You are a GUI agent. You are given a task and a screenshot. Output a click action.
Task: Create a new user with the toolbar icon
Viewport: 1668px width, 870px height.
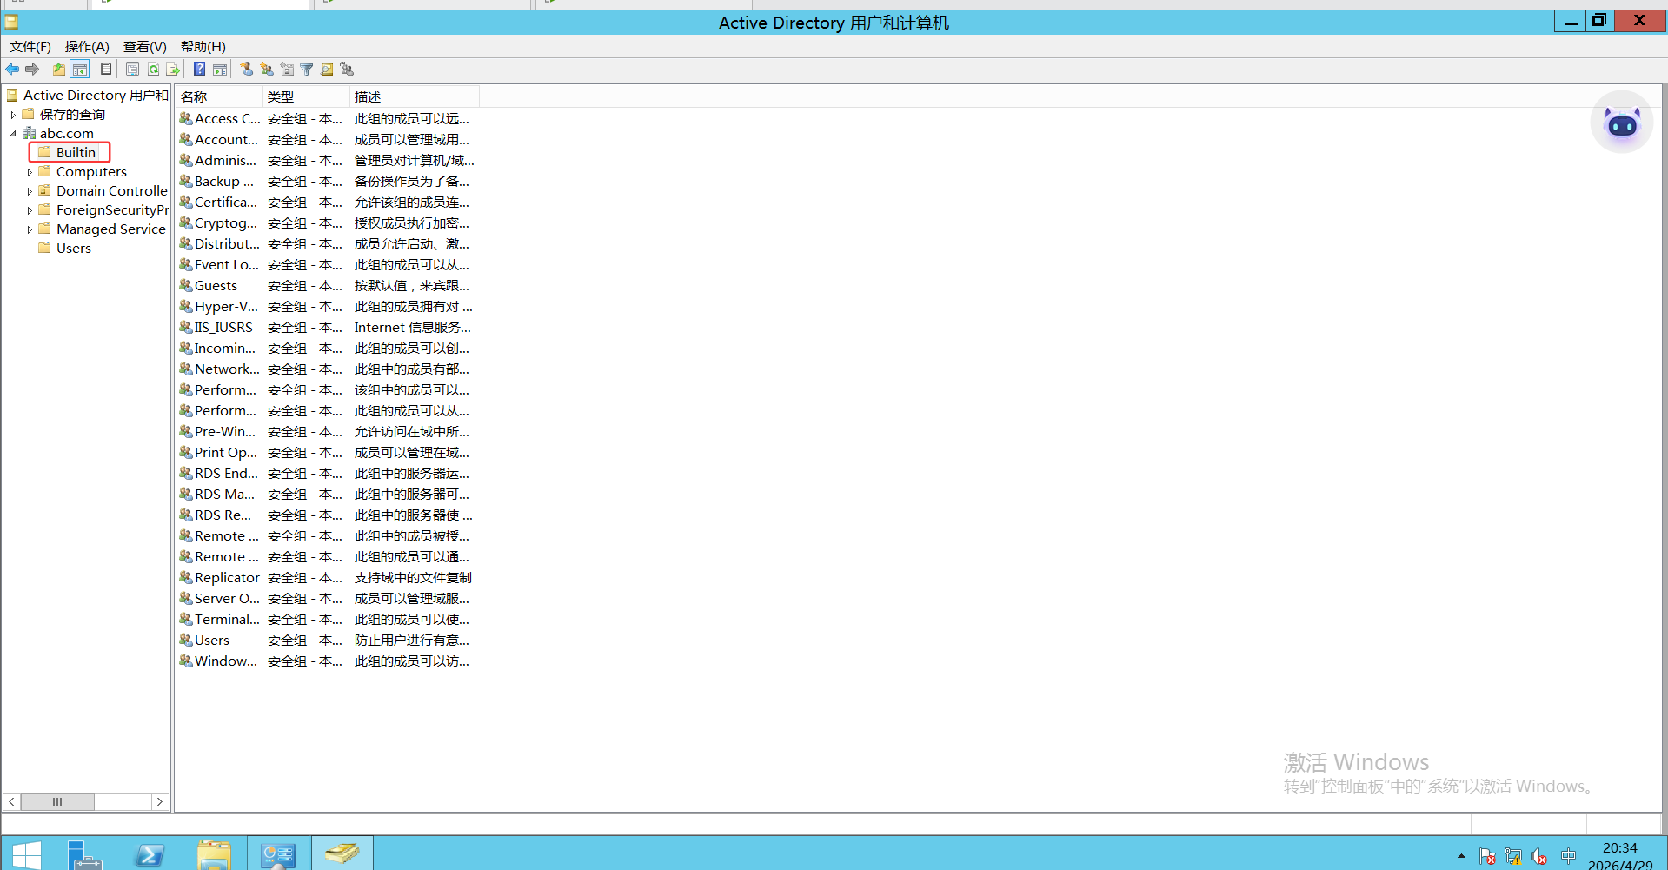(247, 70)
